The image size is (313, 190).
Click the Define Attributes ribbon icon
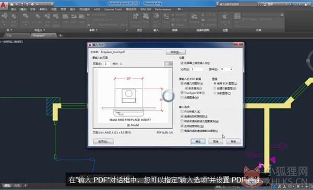38,16
